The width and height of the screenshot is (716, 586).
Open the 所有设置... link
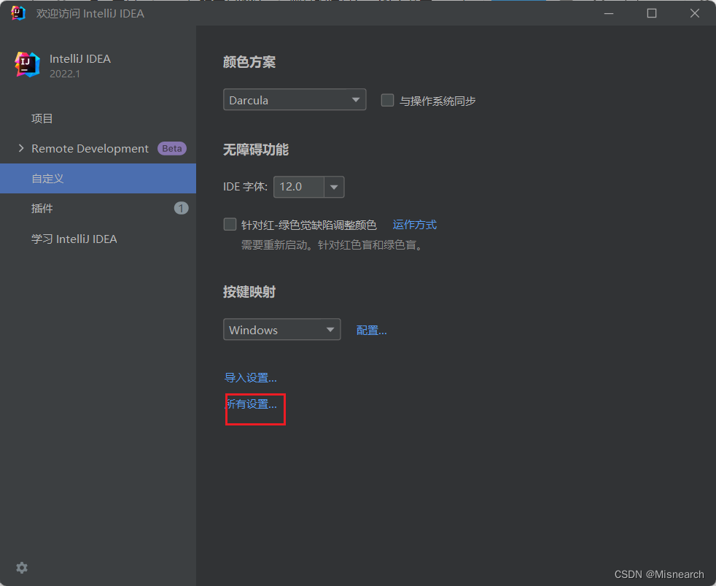[252, 404]
